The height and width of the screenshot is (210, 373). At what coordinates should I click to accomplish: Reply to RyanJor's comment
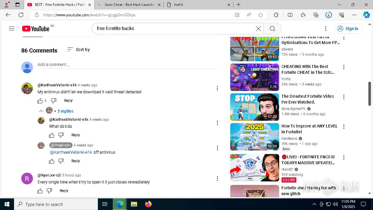pos(64,191)
